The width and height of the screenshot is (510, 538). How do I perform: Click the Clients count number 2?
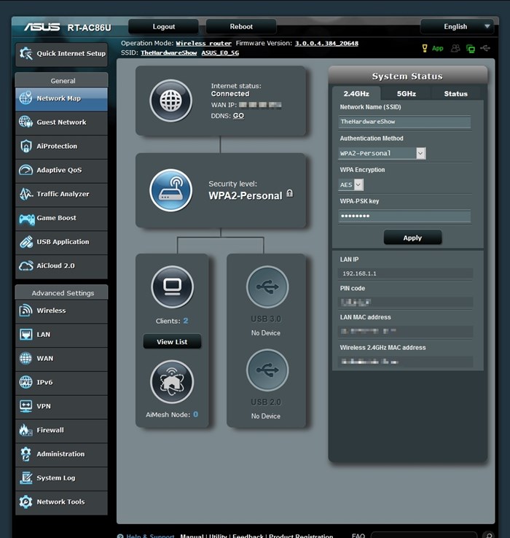pos(186,321)
